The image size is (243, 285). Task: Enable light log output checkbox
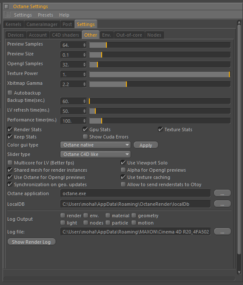tap(63, 223)
